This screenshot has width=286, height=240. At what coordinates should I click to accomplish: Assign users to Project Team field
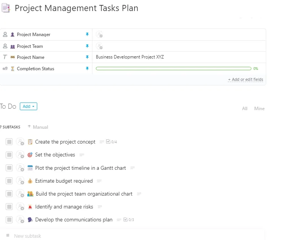99,46
